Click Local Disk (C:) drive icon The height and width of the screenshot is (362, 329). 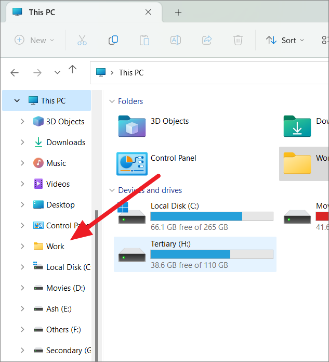pos(131,214)
